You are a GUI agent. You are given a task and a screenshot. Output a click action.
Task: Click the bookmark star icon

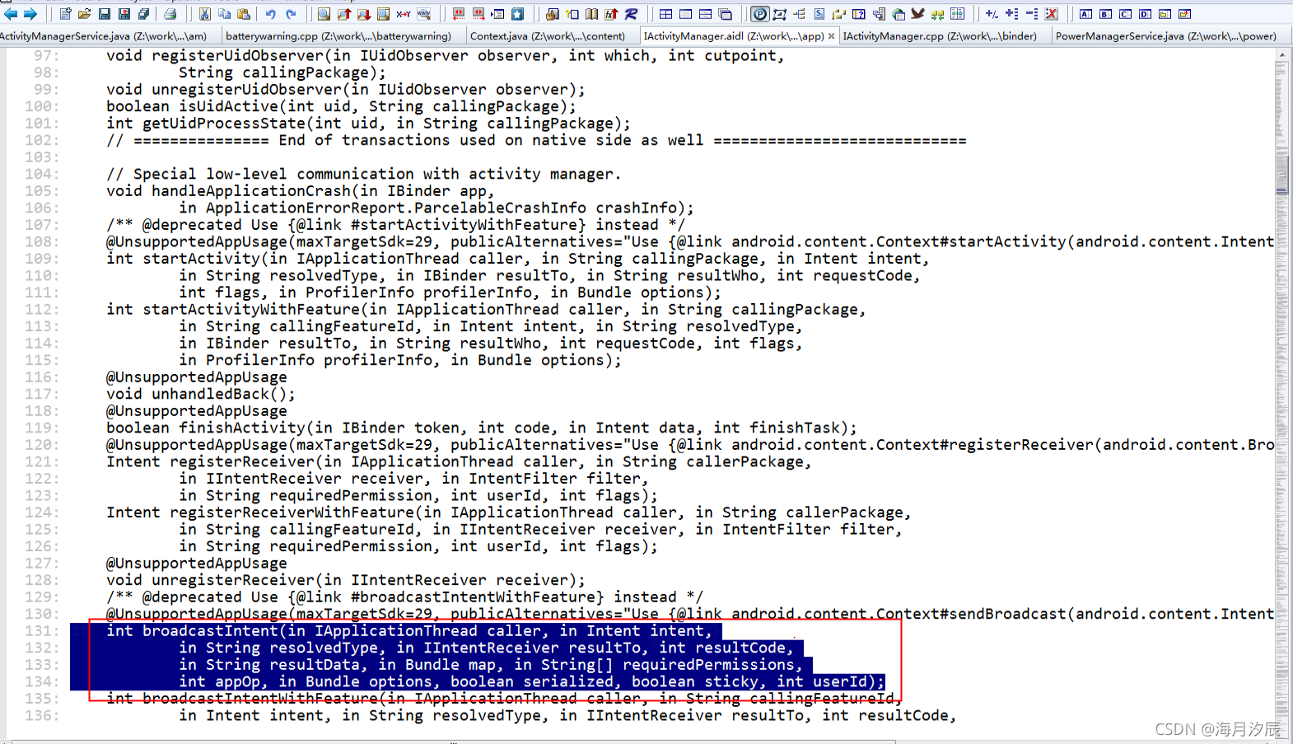(517, 14)
